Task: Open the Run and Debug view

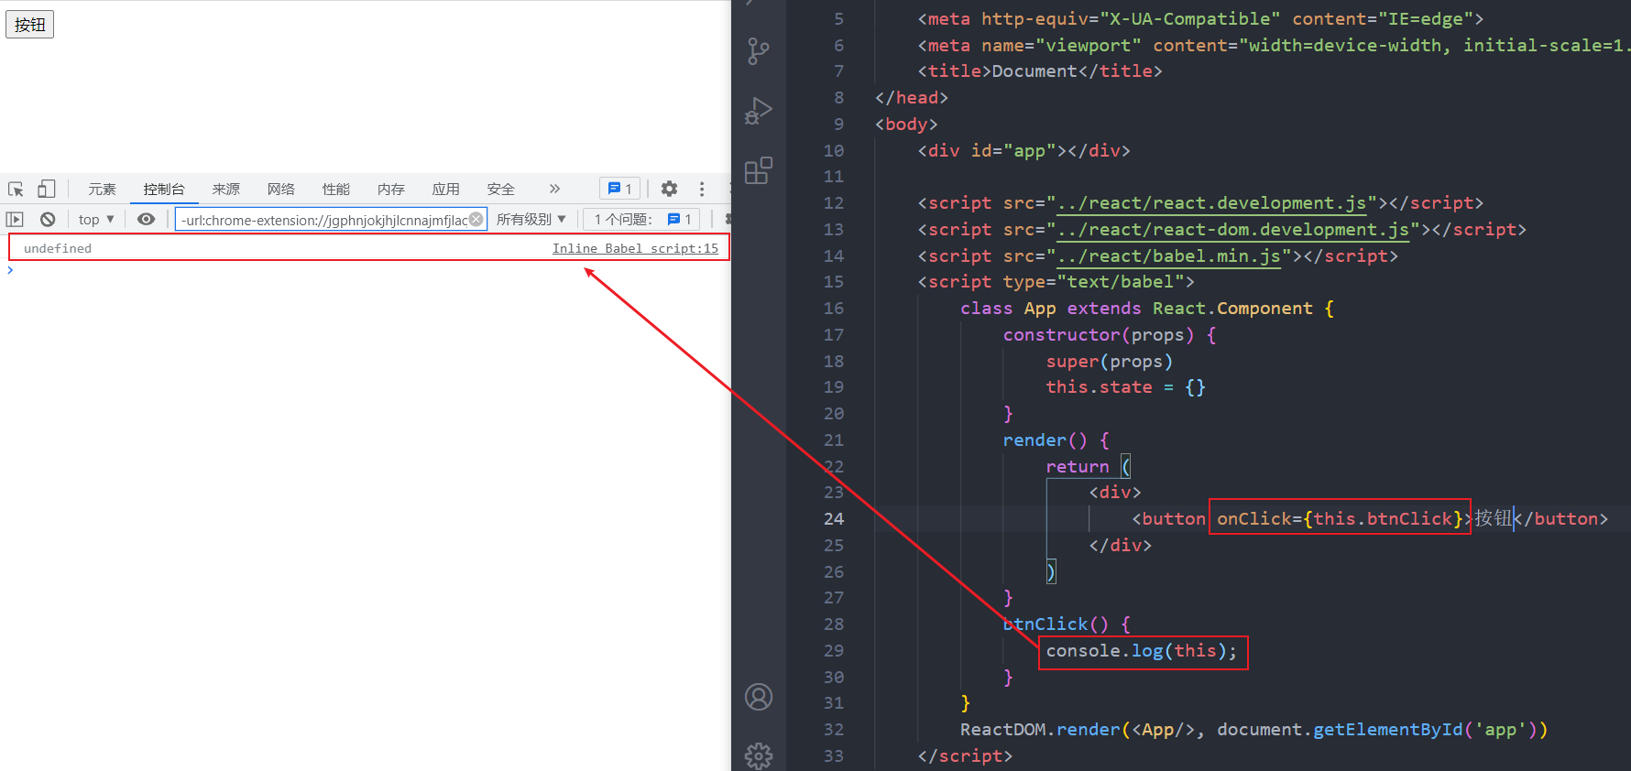Action: pos(759,111)
